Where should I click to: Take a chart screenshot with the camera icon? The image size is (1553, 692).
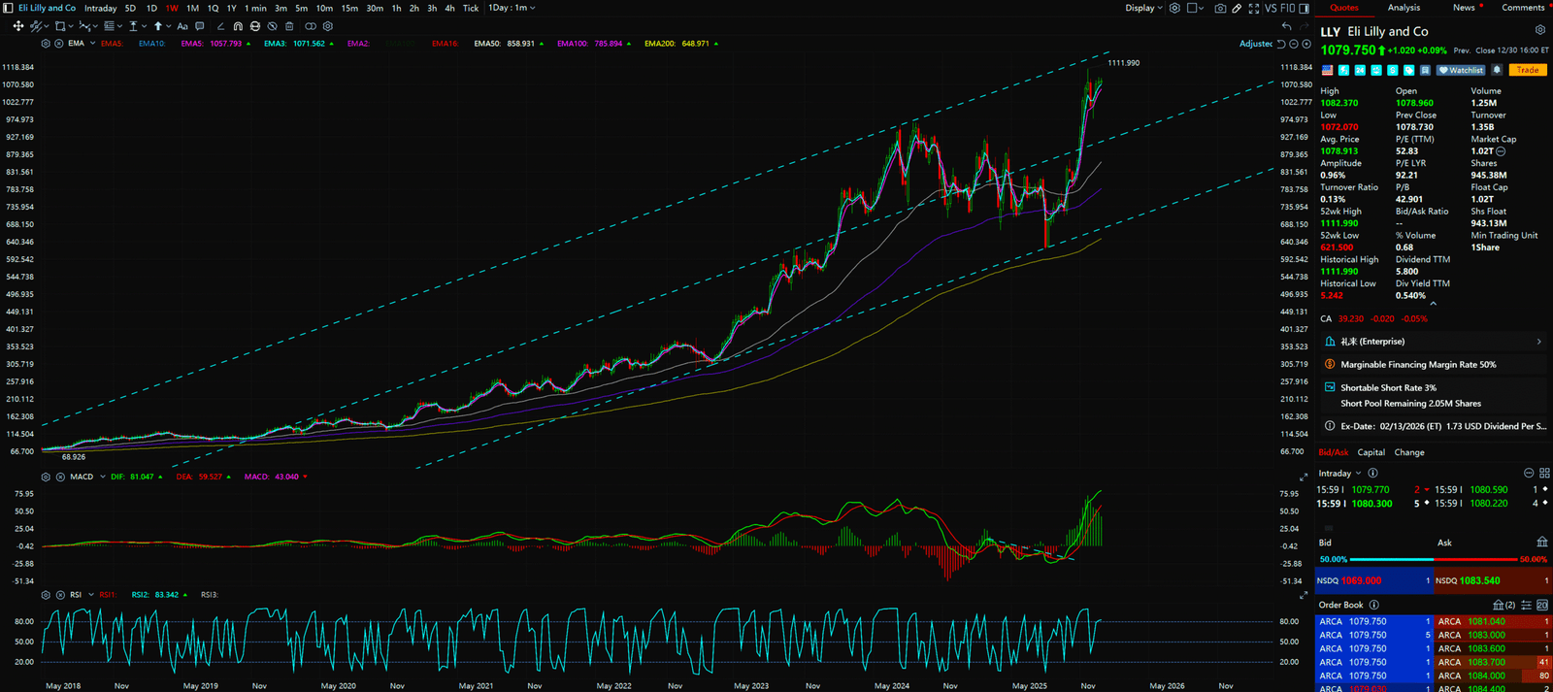[x=1220, y=8]
